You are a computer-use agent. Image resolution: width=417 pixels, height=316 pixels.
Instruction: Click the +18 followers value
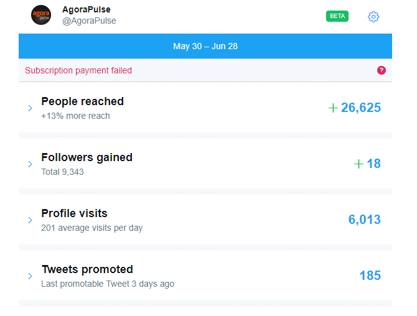(368, 164)
